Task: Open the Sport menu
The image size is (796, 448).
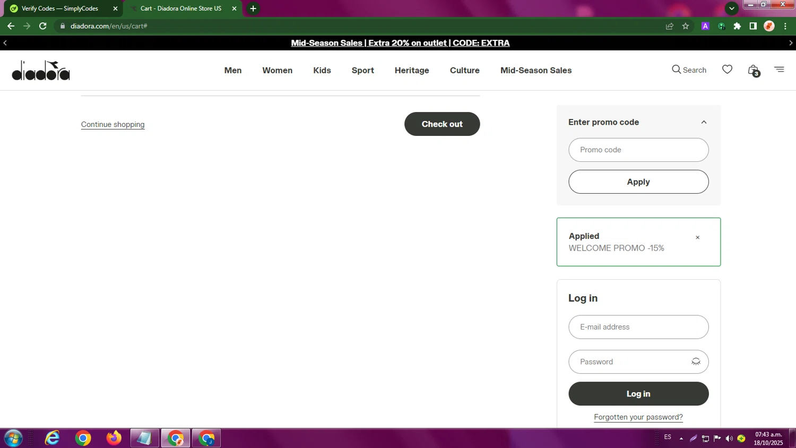Action: point(363,70)
